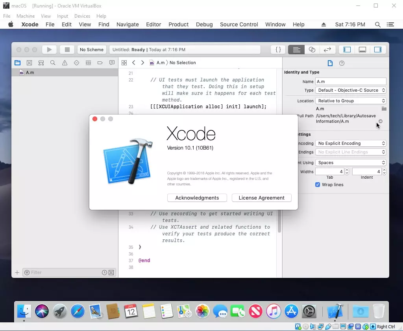The width and height of the screenshot is (403, 331).
Task: Click the Tab width field
Action: [x=330, y=172]
